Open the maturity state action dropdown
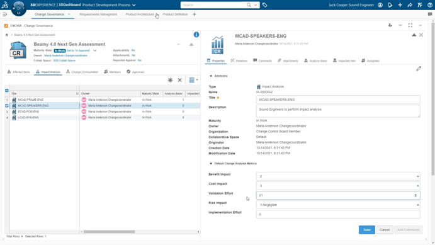The height and width of the screenshot is (245, 435). tap(95, 50)
